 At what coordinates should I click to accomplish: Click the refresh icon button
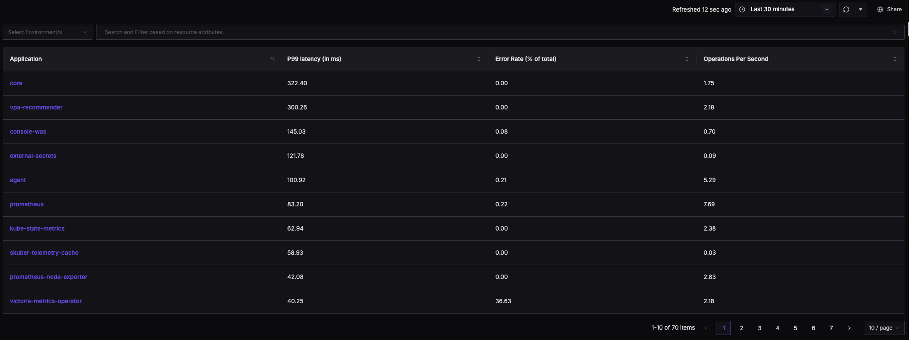tap(846, 9)
